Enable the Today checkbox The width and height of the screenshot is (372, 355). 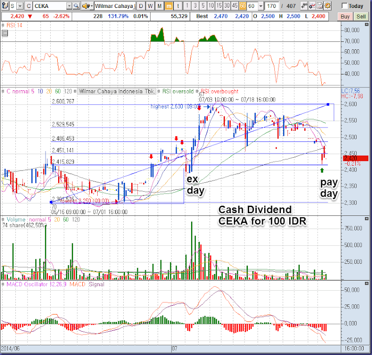pos(345,6)
